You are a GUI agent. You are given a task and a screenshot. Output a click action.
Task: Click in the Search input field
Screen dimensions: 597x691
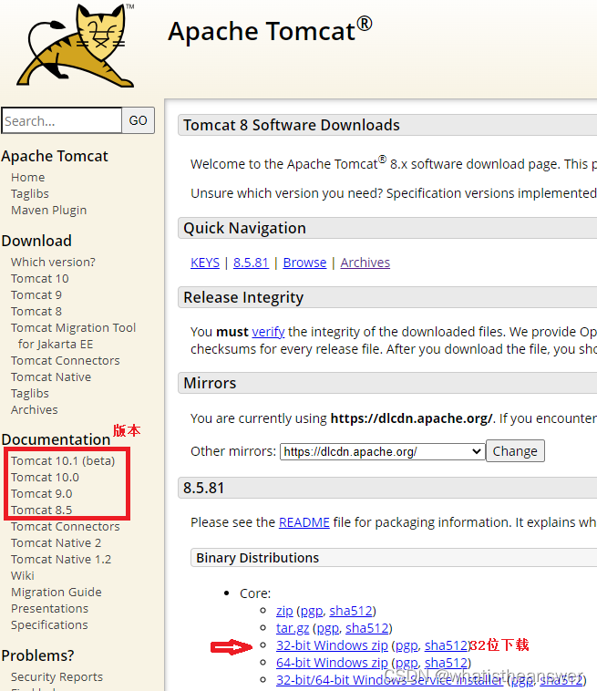62,120
